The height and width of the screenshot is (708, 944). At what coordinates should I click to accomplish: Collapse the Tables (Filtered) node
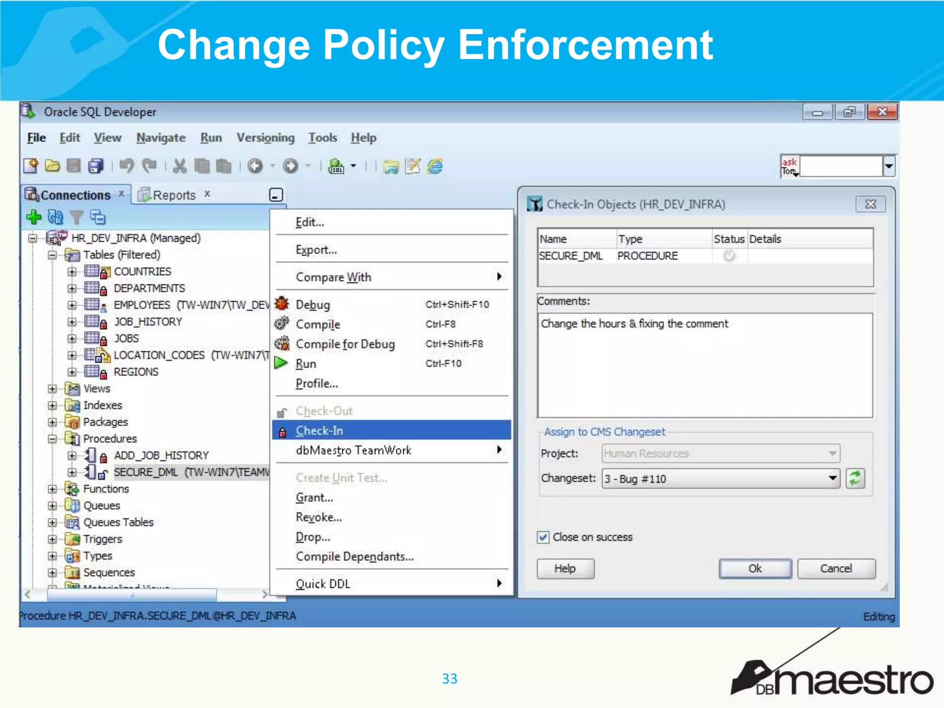click(53, 255)
